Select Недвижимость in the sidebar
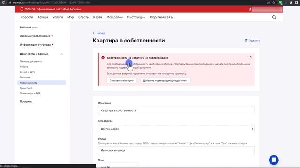300x168 pixels. (x=42, y=83)
